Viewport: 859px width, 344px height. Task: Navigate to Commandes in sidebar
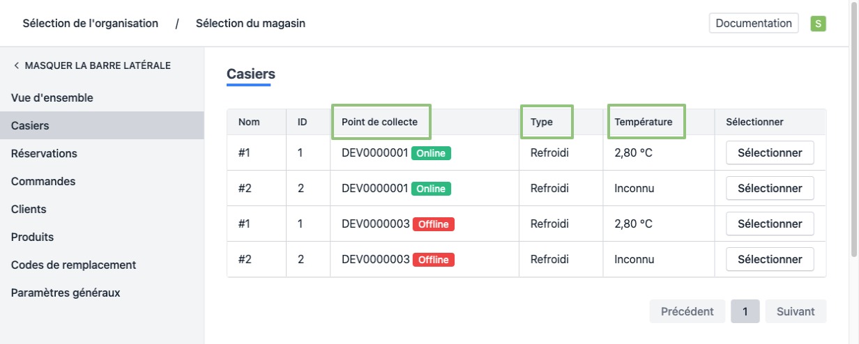pos(43,182)
